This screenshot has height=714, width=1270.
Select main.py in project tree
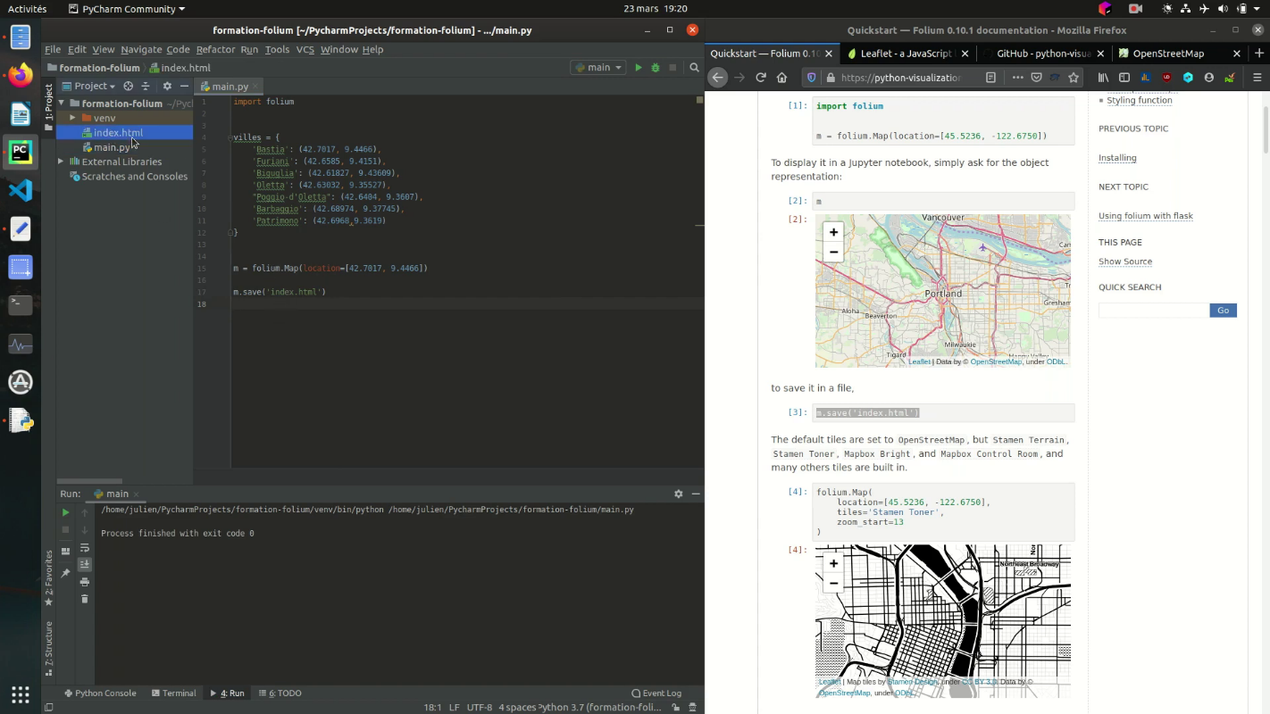(124, 147)
